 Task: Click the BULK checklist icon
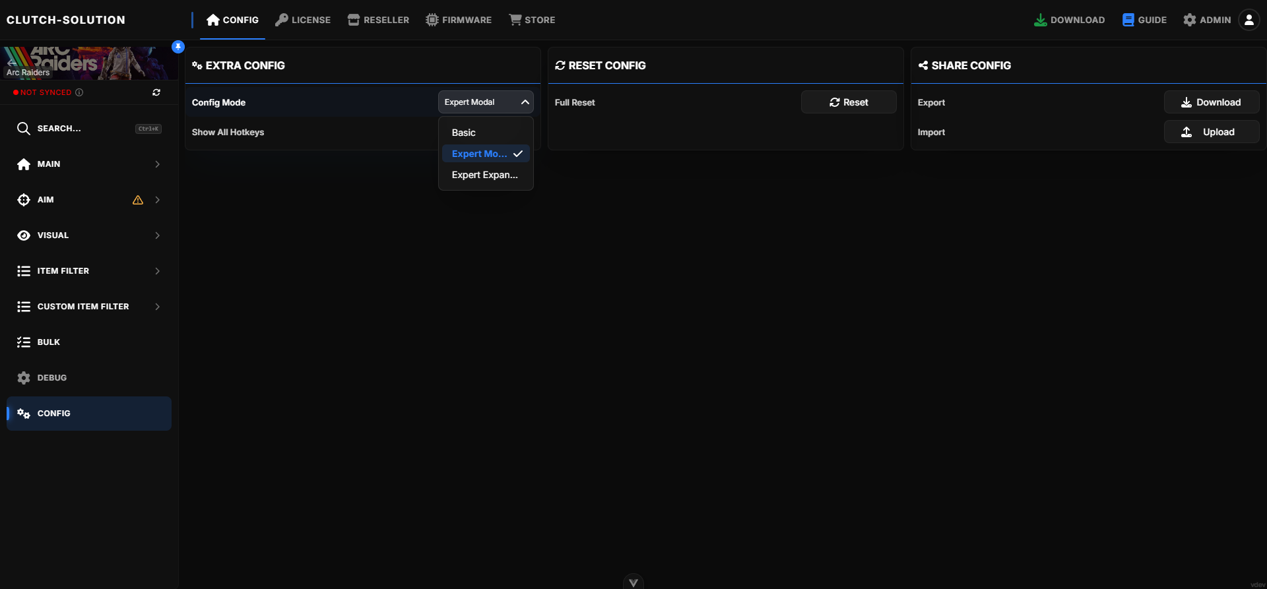pyautogui.click(x=24, y=342)
